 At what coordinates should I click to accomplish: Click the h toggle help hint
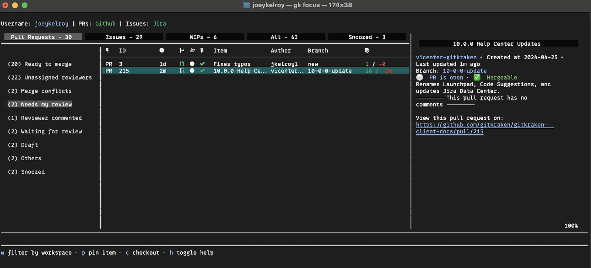tap(191, 253)
